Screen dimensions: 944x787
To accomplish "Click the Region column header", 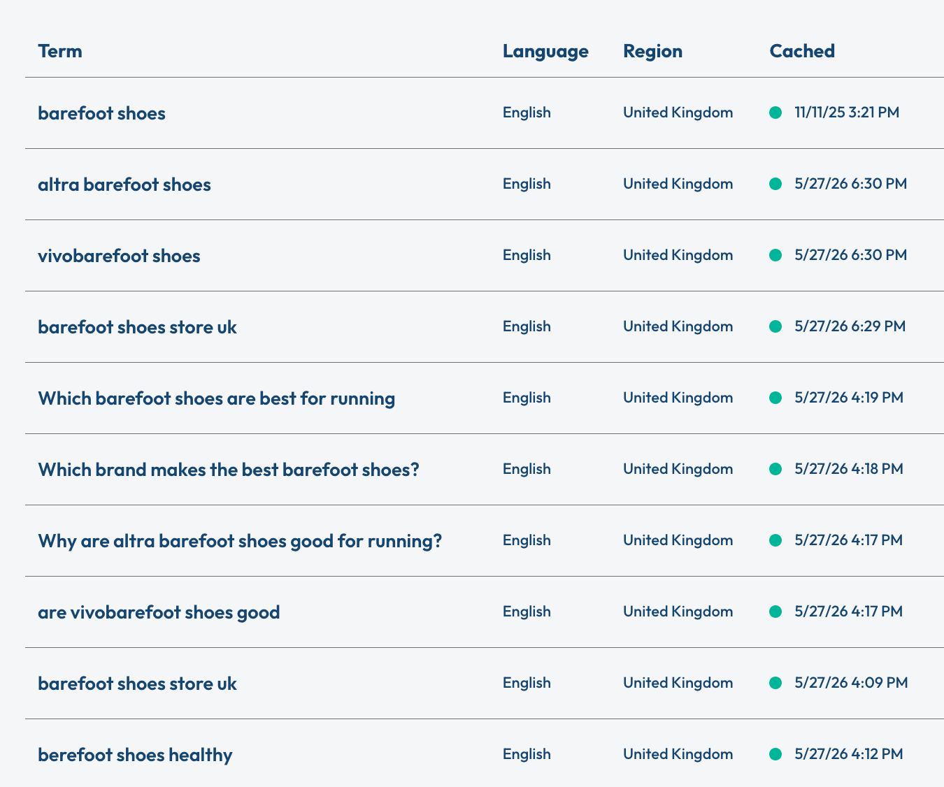I will [652, 51].
